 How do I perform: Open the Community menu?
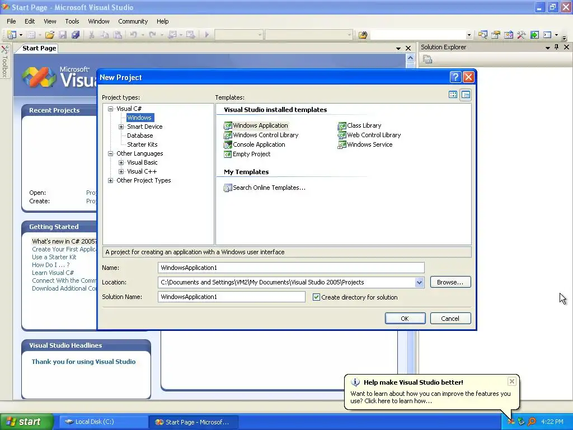pyautogui.click(x=133, y=21)
